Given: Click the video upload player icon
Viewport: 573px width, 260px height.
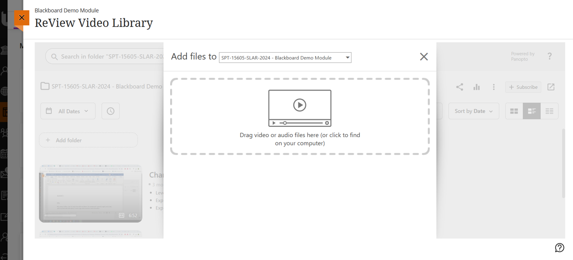Looking at the screenshot, I should click(x=300, y=108).
